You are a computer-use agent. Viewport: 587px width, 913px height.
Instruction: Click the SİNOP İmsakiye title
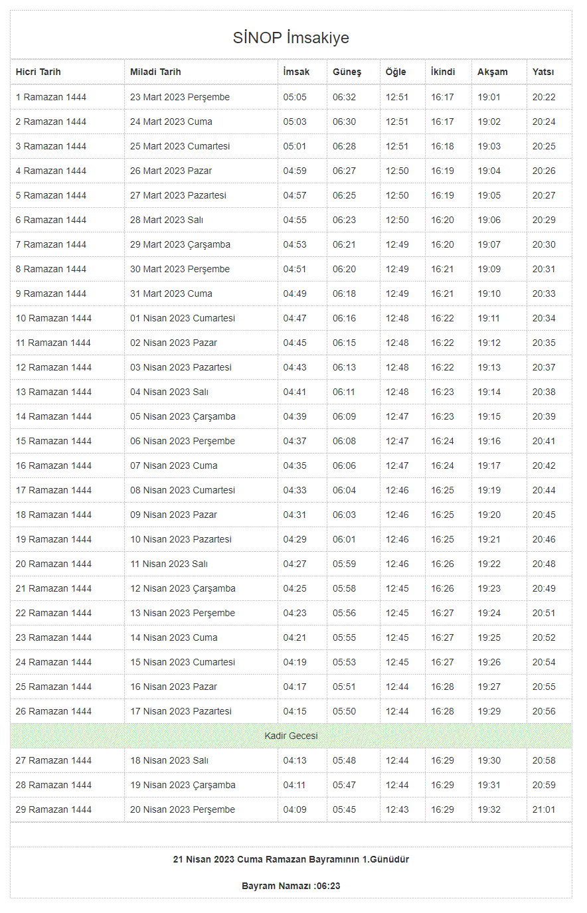pyautogui.click(x=291, y=38)
